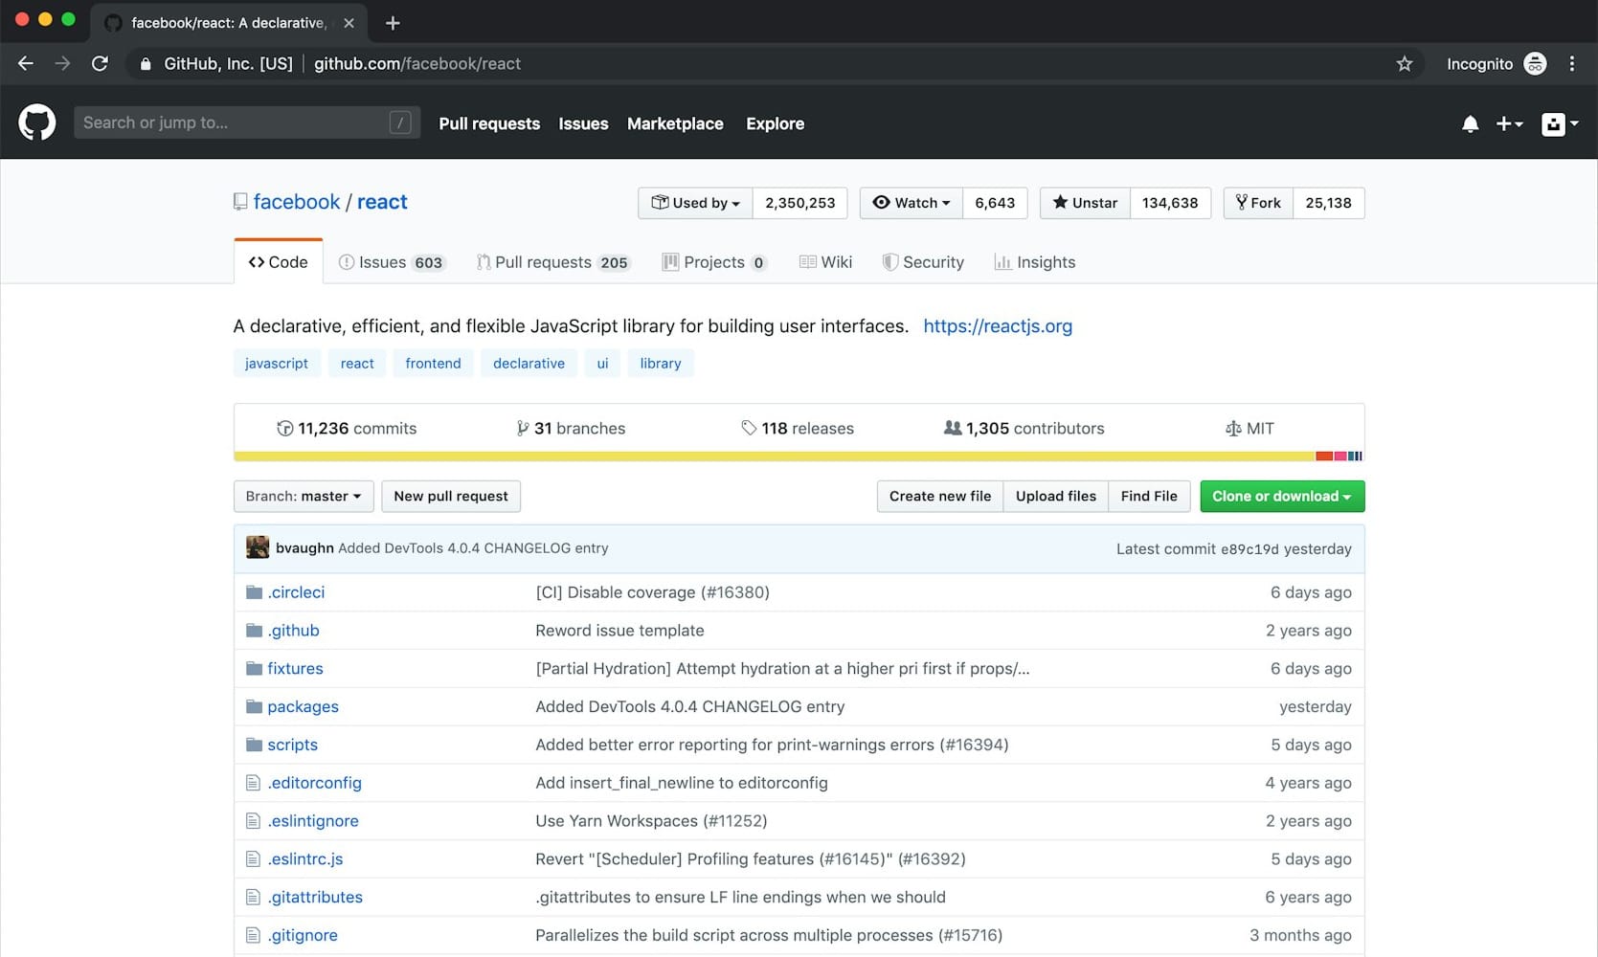Click the .gitignore file icon
This screenshot has height=957, width=1598.
tap(253, 935)
